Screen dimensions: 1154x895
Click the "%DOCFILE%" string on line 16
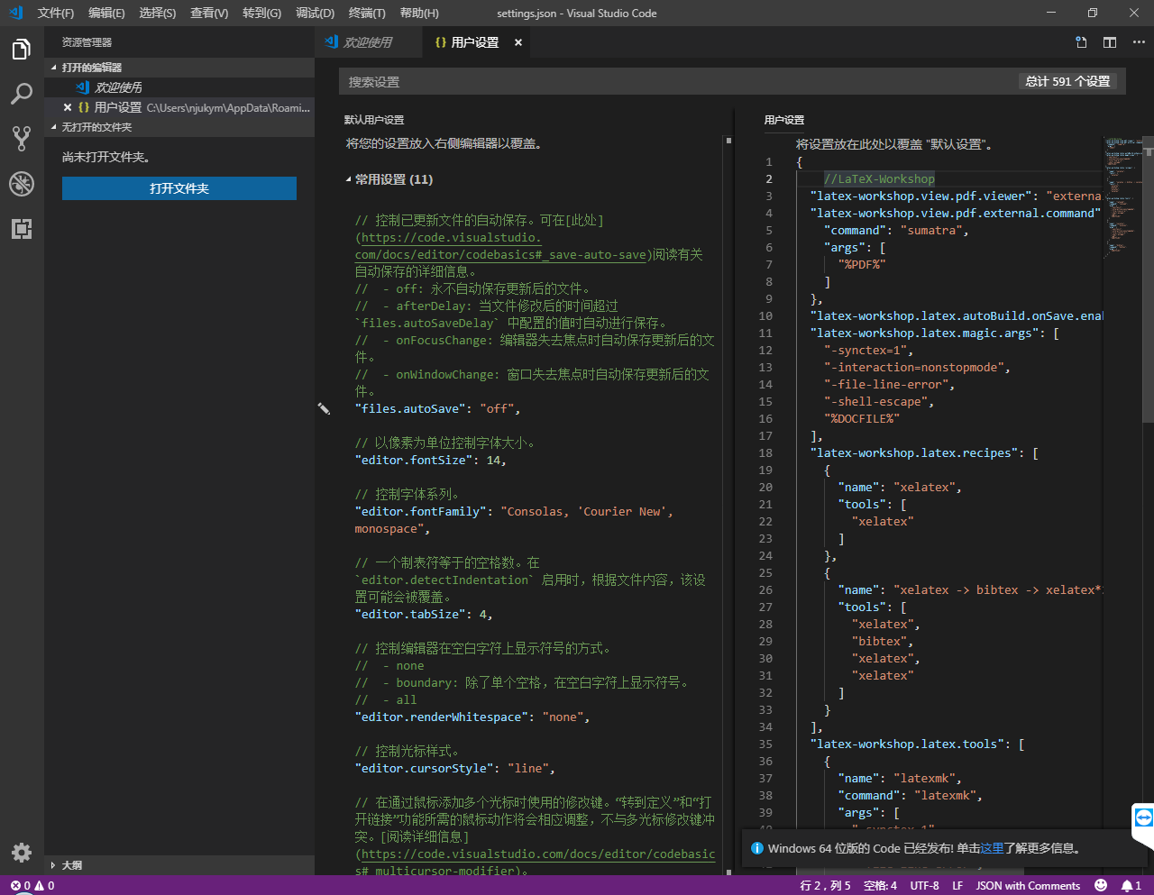862,418
